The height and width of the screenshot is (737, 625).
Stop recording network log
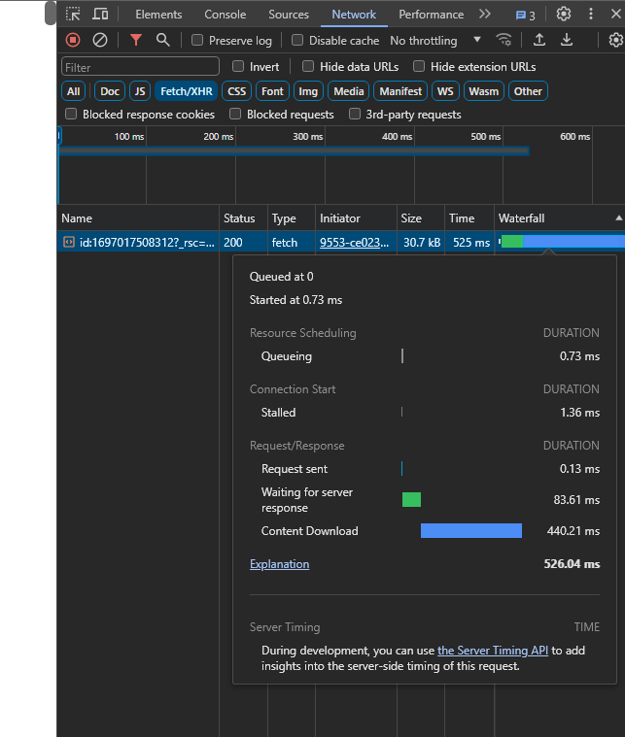pos(73,40)
